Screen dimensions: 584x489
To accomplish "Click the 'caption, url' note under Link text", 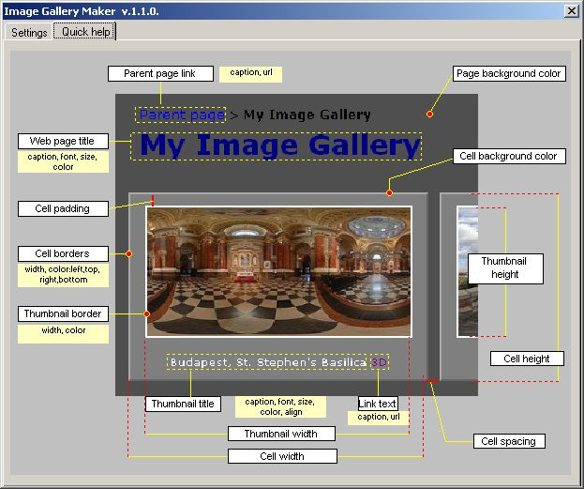I will pyautogui.click(x=379, y=418).
